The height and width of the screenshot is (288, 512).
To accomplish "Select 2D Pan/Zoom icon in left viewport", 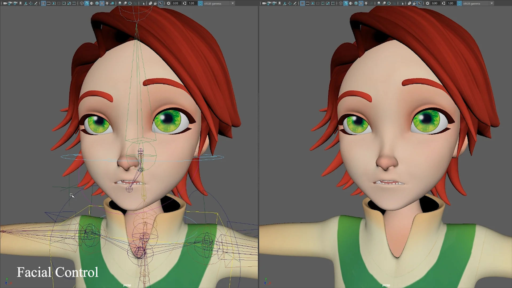I will (x=31, y=3).
